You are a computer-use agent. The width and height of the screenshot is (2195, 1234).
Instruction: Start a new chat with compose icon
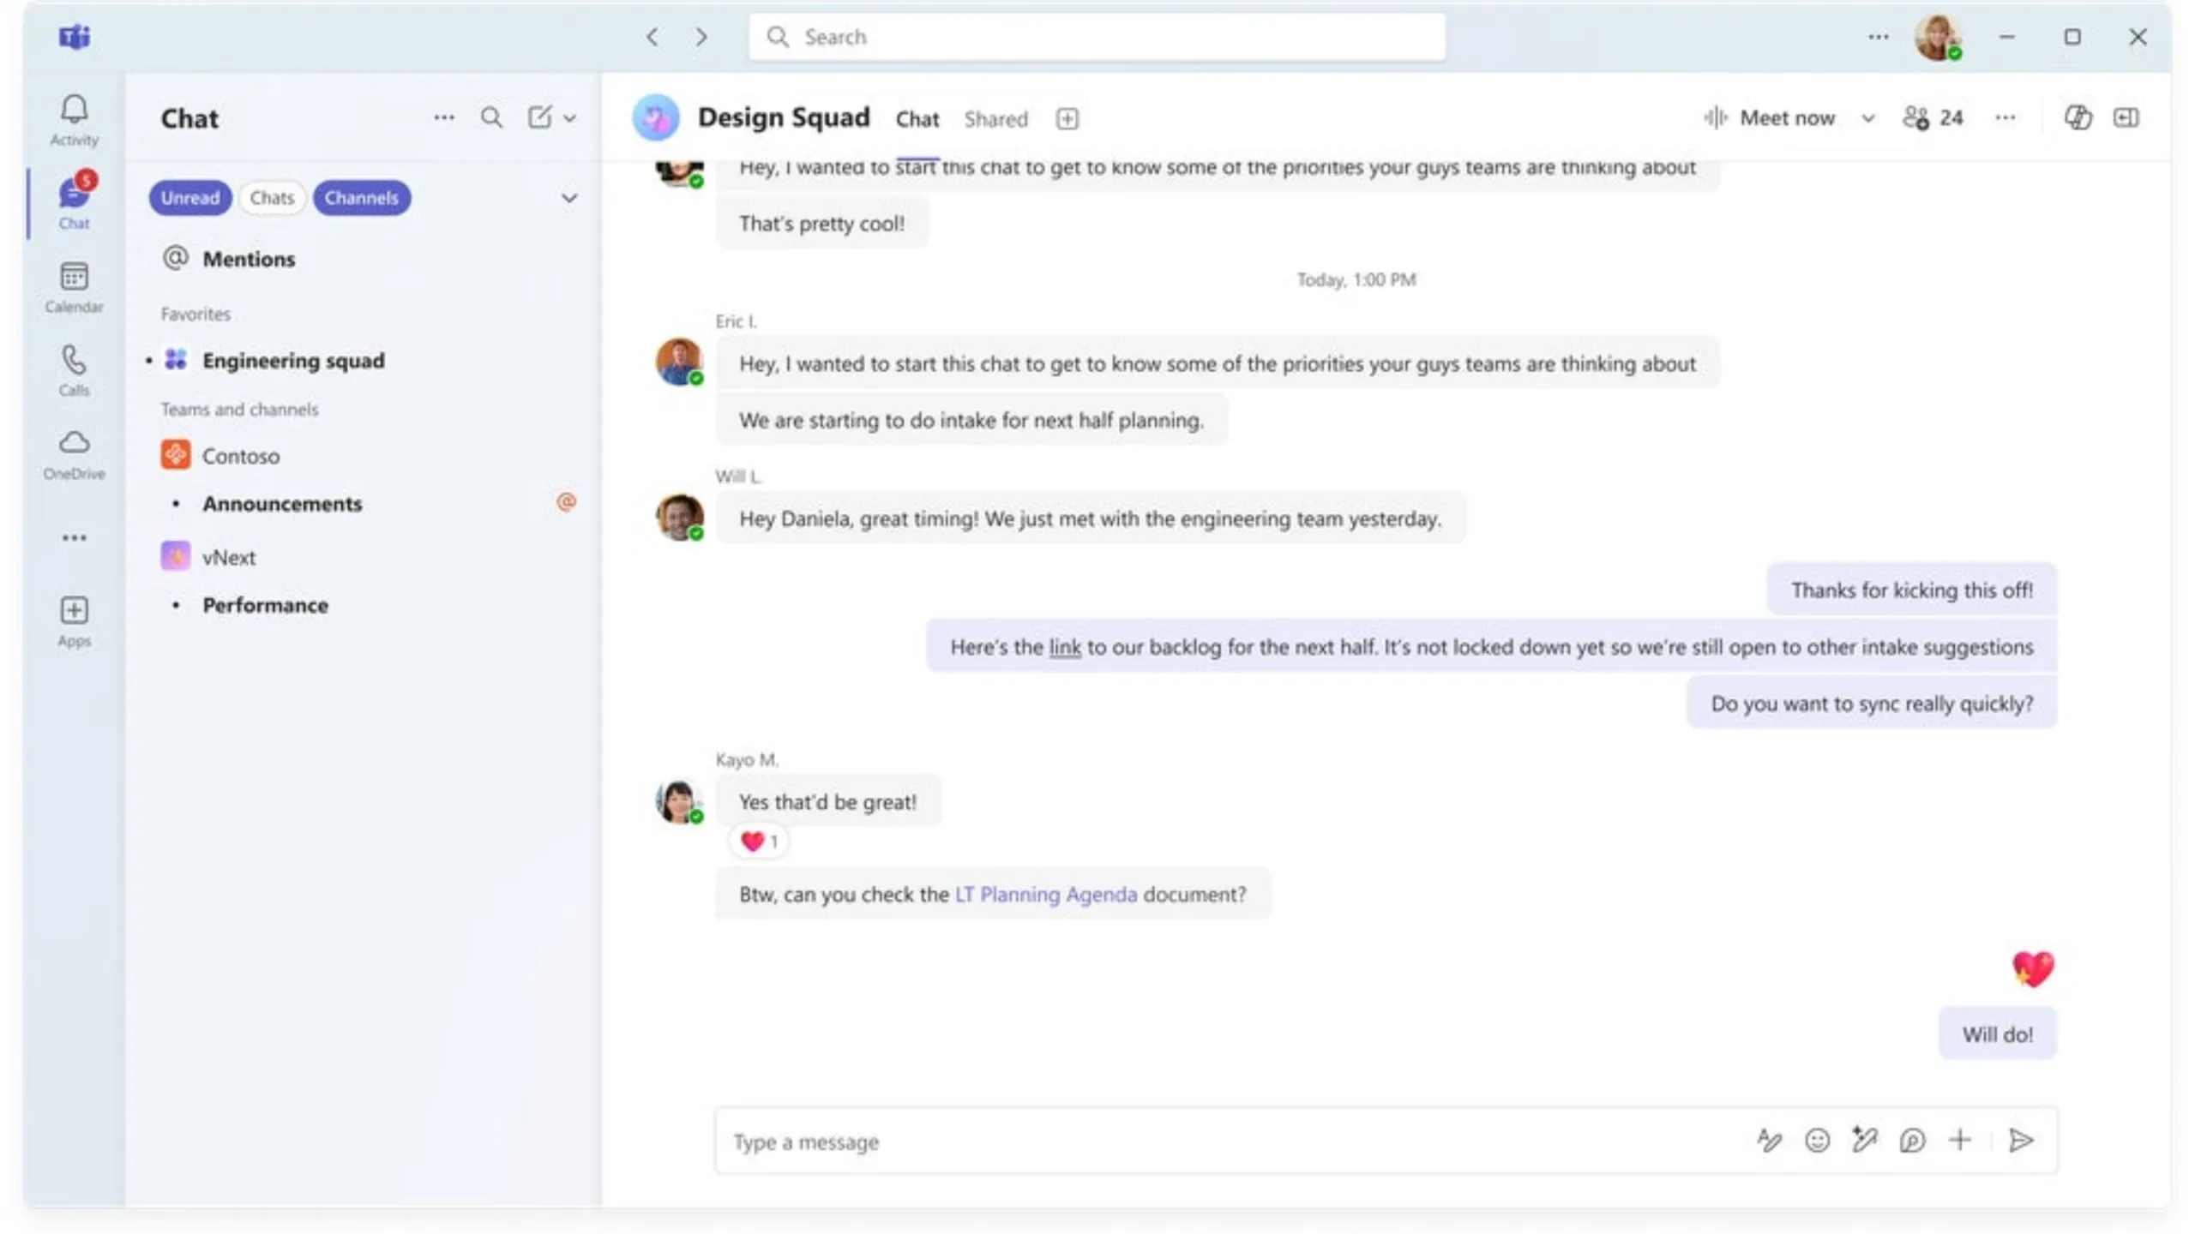pyautogui.click(x=539, y=117)
